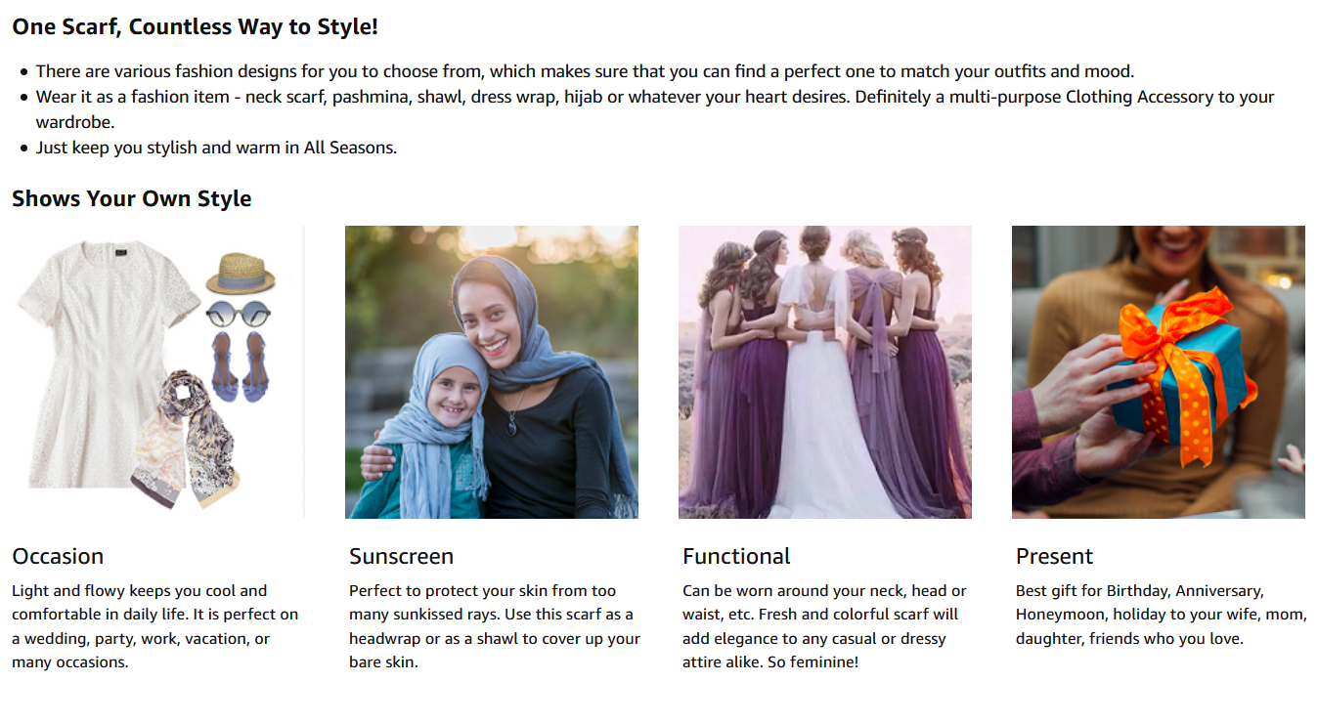Open the mother and daughter hijab photo
Viewport: 1318px width, 724px height.
coord(492,372)
